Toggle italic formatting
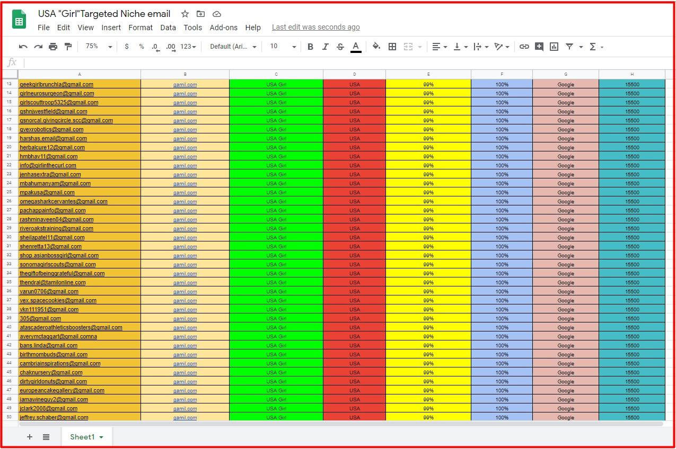This screenshot has width=676, height=449. coord(325,47)
